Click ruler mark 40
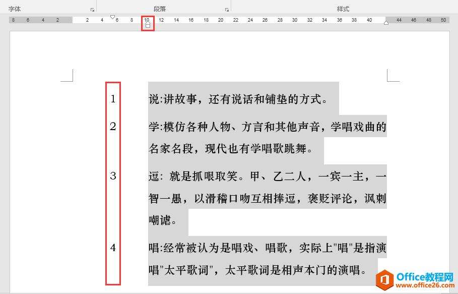458x294 pixels. [x=369, y=20]
